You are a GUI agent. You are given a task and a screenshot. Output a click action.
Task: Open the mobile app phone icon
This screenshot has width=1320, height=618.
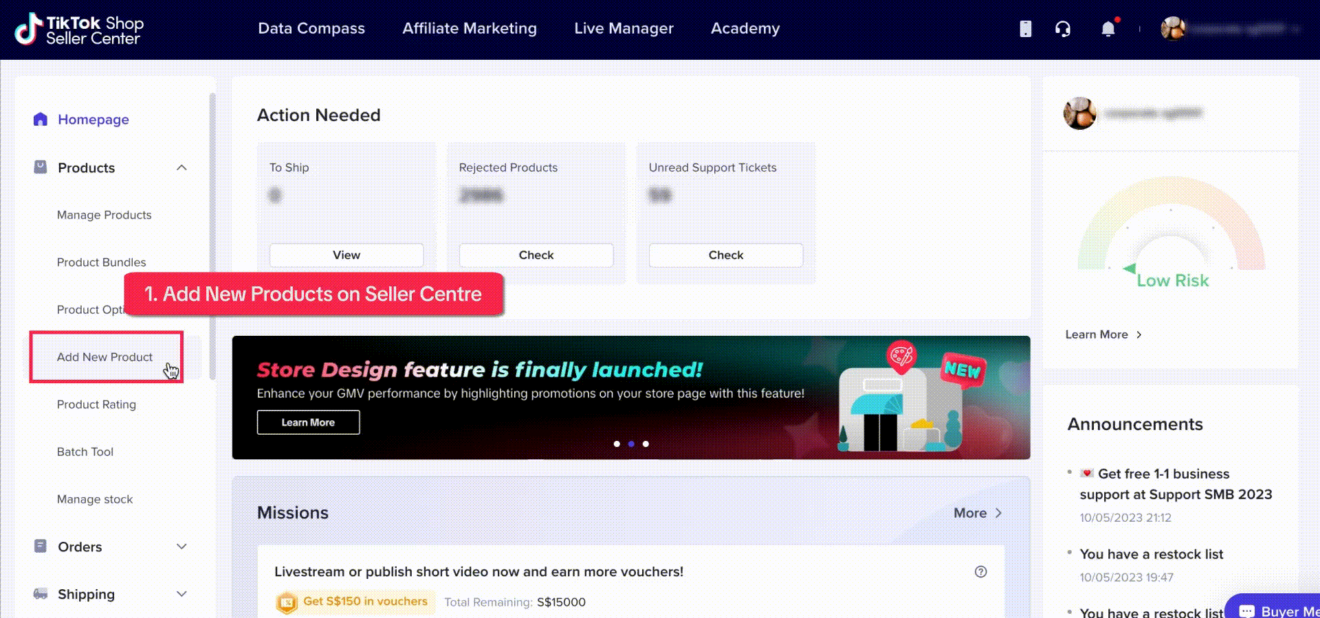pos(1025,29)
